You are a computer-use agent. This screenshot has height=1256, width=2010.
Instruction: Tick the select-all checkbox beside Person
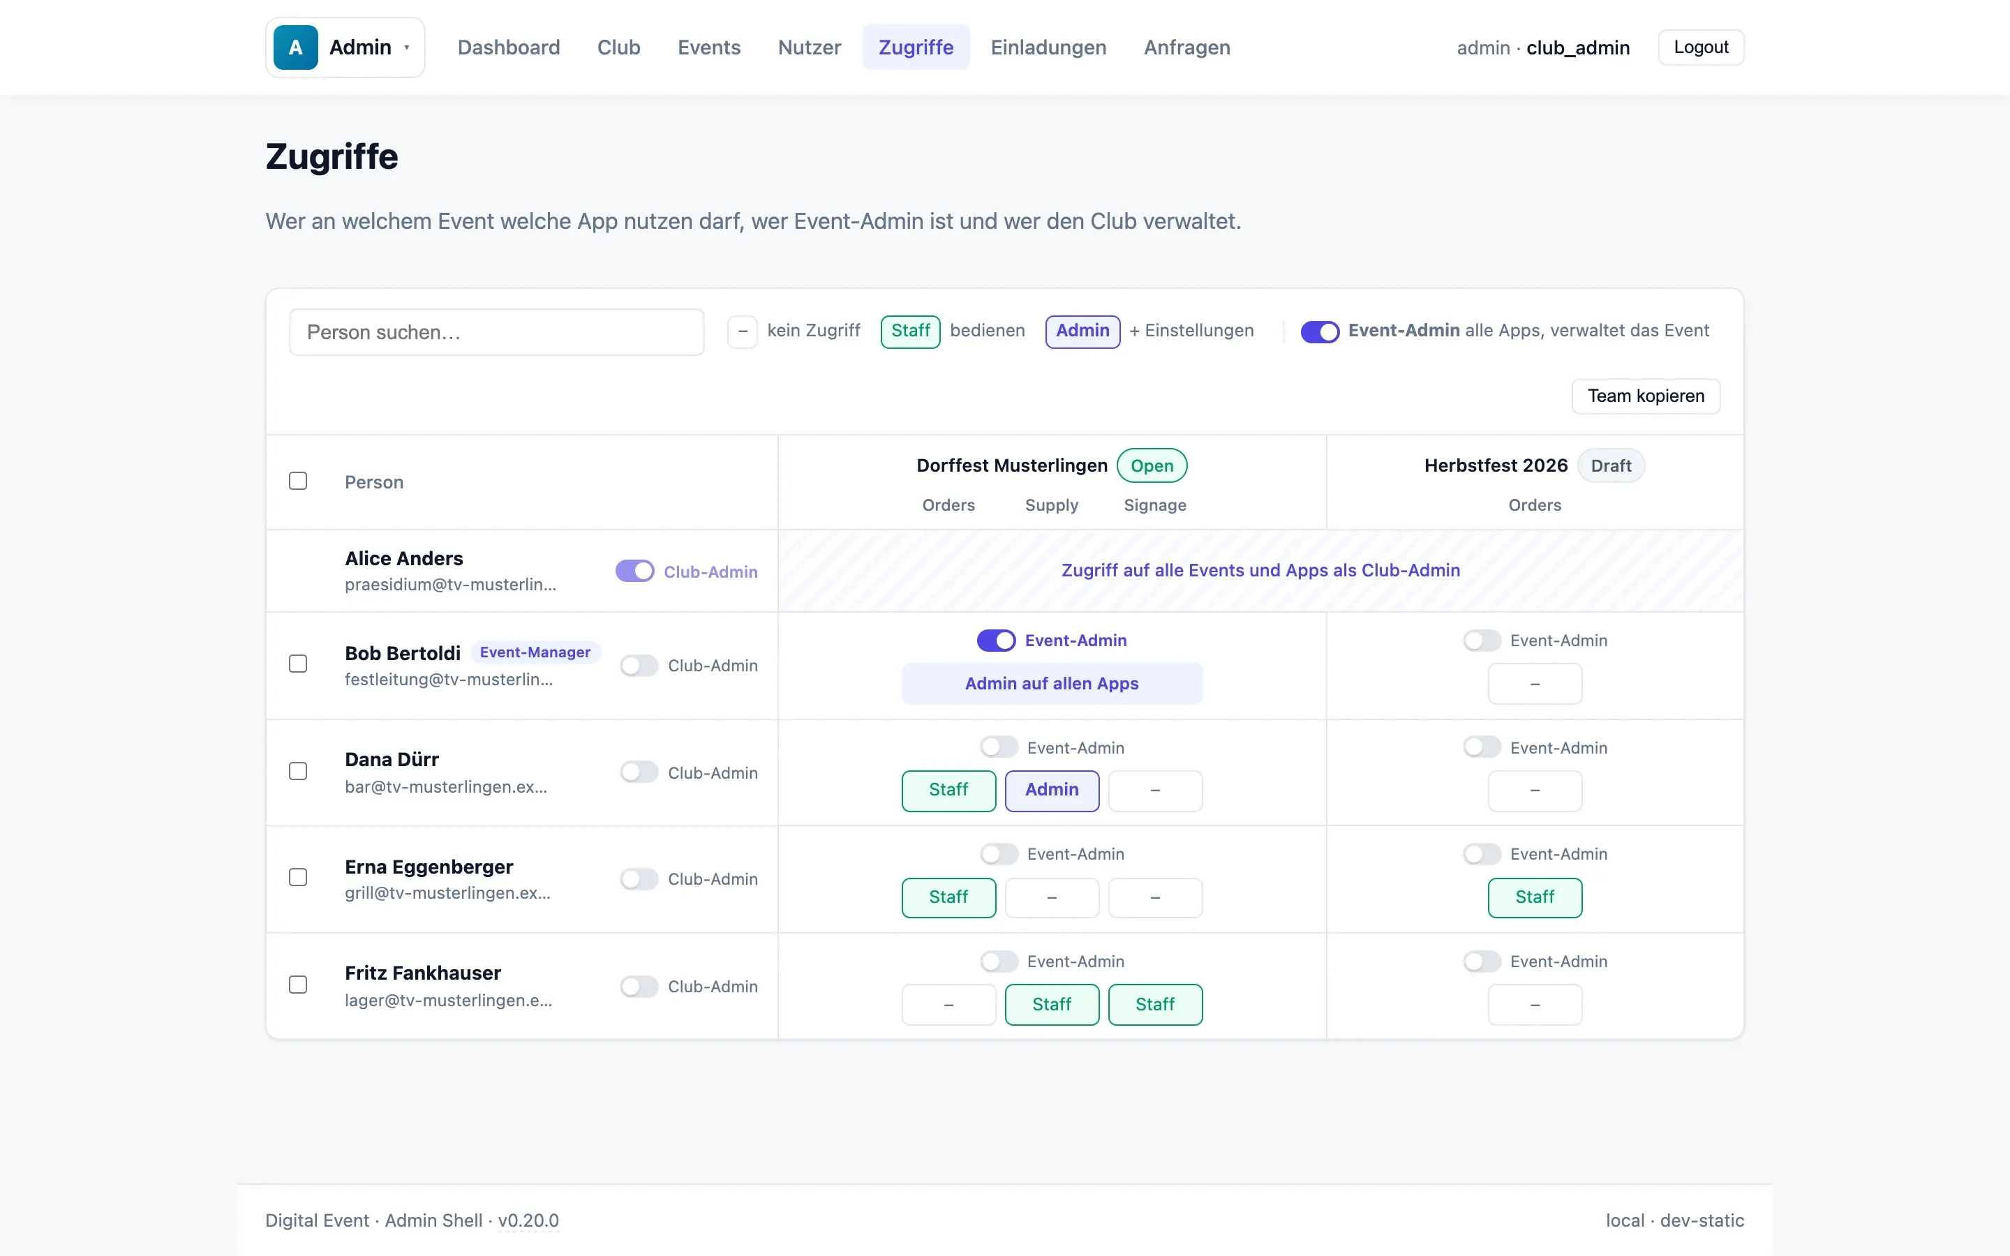298,481
